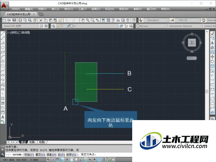Choose 投影(P) option in command line
216x162 pixels.
[x=51, y=155]
